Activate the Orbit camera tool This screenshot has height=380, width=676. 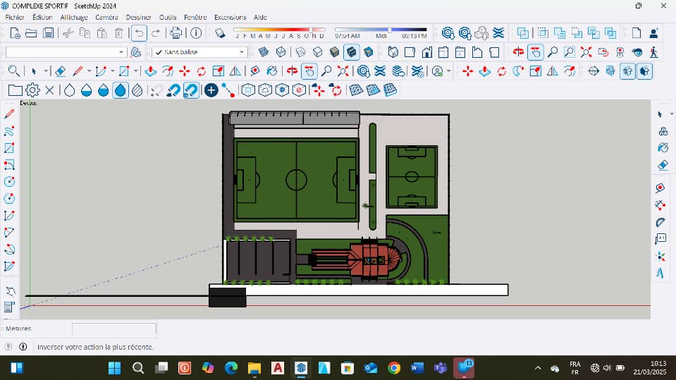click(519, 51)
